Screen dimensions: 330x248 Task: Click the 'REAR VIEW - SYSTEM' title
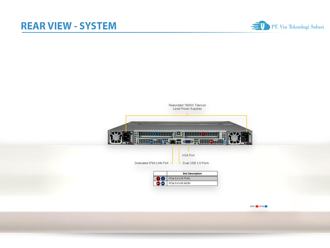point(69,26)
